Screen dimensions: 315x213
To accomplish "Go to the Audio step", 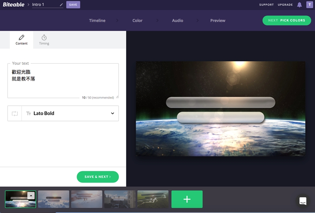I will pyautogui.click(x=178, y=20).
